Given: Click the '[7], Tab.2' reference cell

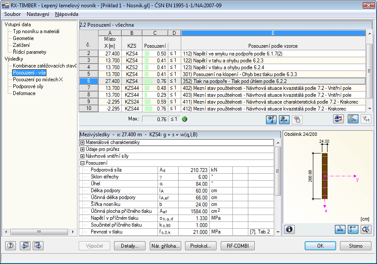Looking at the screenshot, I should pyautogui.click(x=261, y=232).
